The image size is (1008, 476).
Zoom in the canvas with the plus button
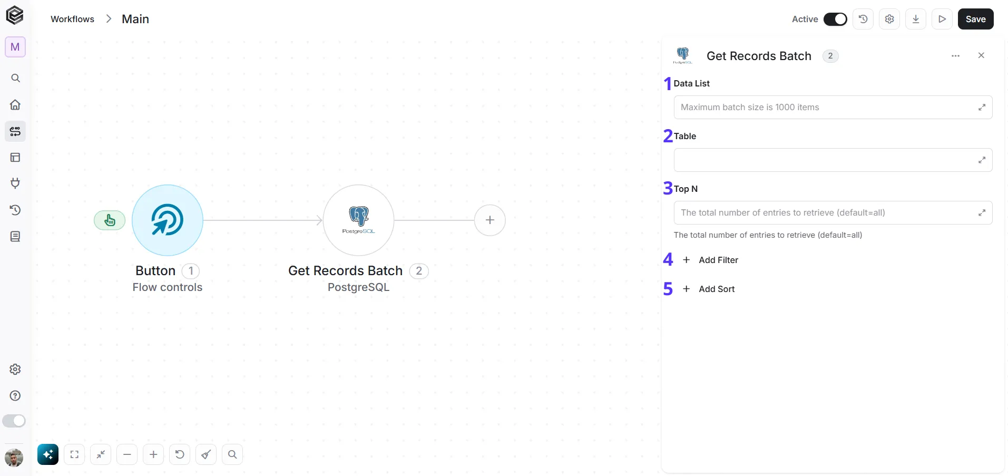click(x=153, y=454)
